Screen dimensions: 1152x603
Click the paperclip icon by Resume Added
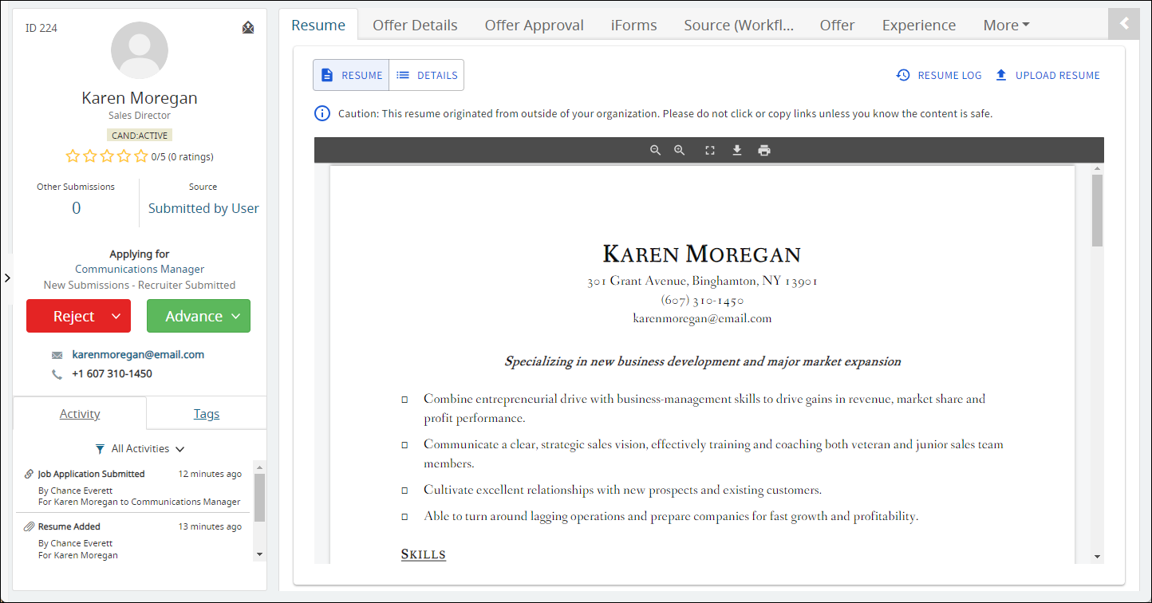[x=30, y=526]
